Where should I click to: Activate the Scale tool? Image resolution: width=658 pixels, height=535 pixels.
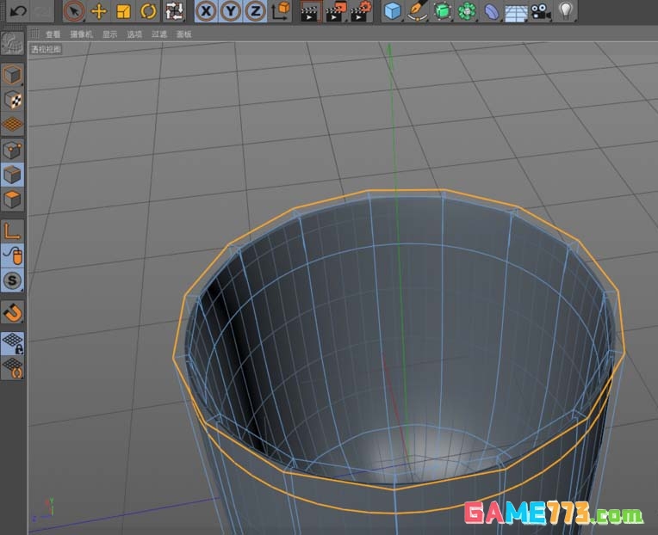tap(123, 11)
